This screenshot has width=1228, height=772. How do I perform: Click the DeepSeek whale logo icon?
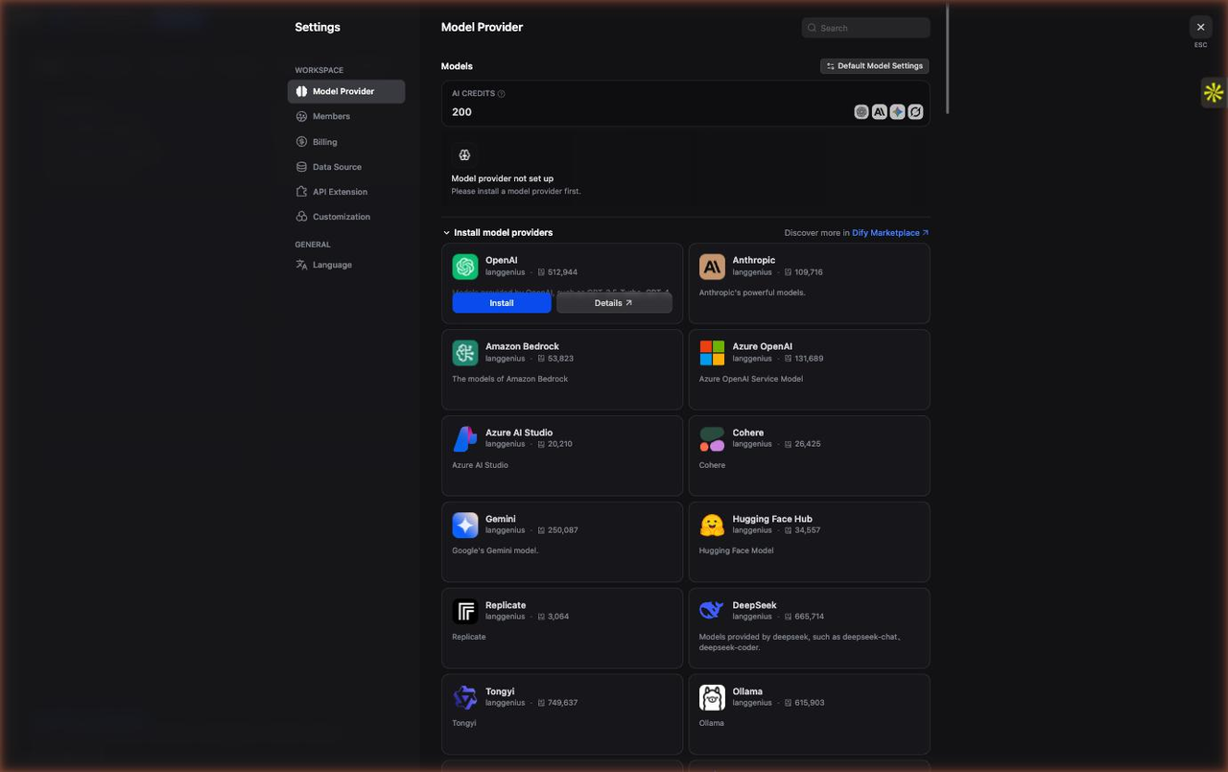(712, 611)
